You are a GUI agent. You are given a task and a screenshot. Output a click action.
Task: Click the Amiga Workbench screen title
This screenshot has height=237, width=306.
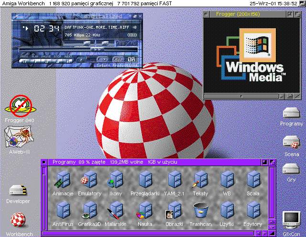(x=23, y=3)
